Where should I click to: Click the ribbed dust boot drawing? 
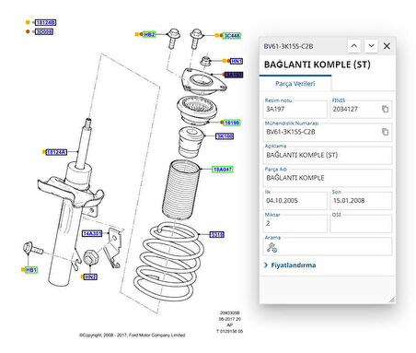[x=181, y=190]
